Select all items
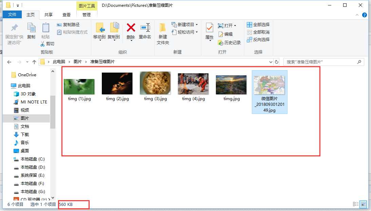Viewport: 371px width, 211px height. click(258, 25)
